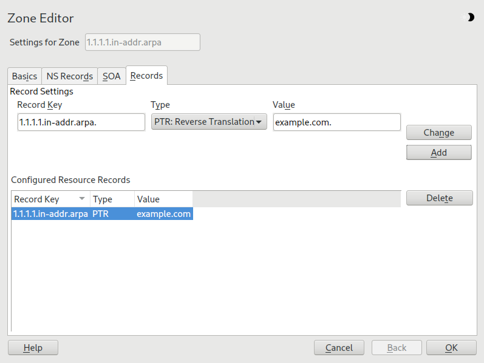The image size is (484, 363).
Task: Toggle the dark mode moon icon
Action: pyautogui.click(x=469, y=18)
